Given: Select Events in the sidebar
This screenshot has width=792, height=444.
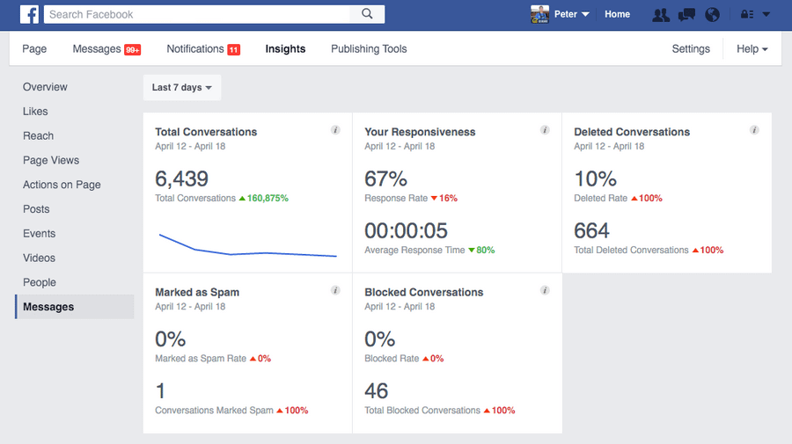Looking at the screenshot, I should [x=39, y=234].
